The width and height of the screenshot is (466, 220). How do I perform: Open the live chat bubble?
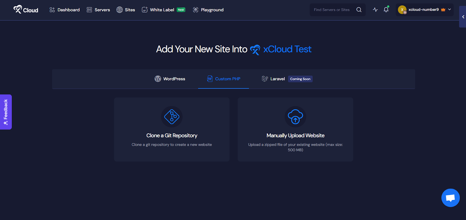point(451,198)
